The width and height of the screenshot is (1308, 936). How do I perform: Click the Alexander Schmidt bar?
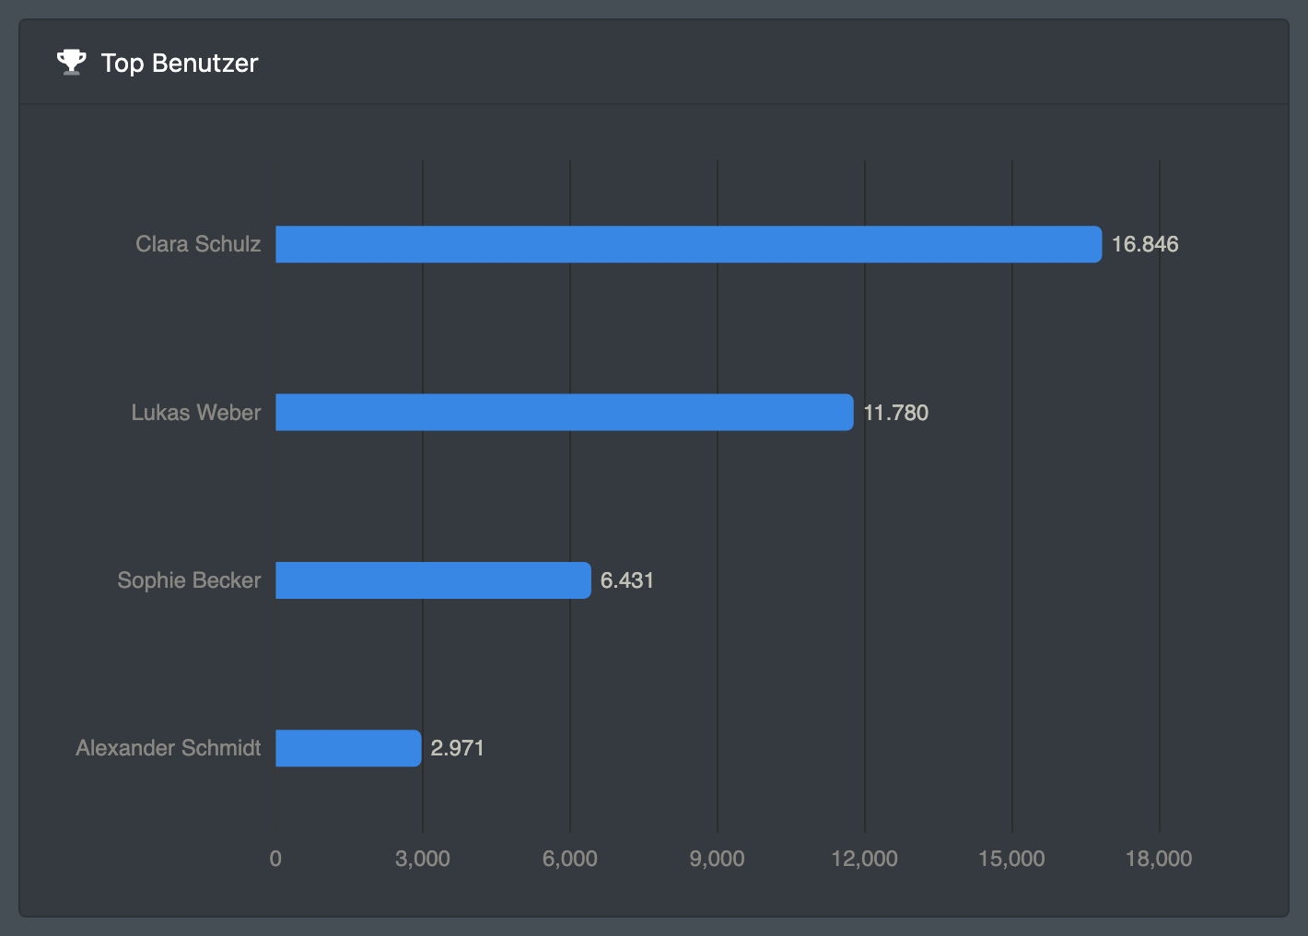tap(349, 748)
